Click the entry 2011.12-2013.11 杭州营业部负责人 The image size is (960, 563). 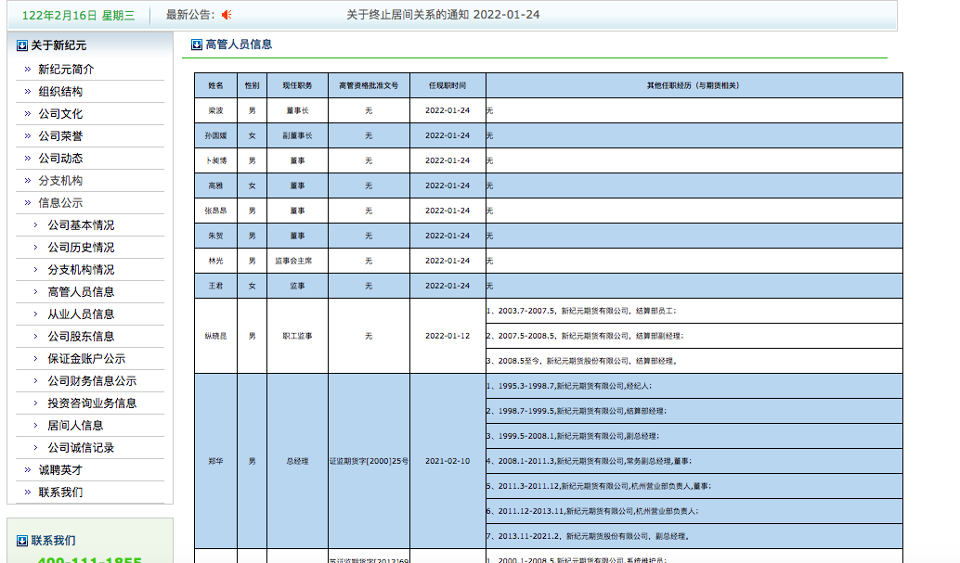[694, 512]
